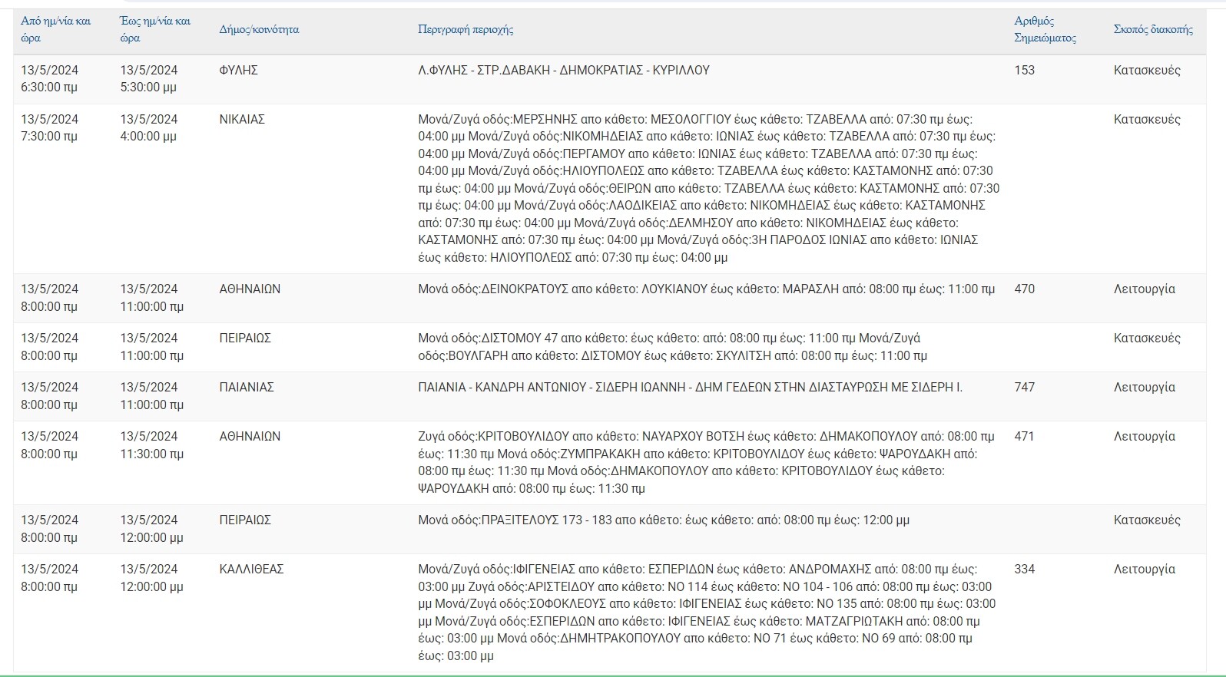Click the ΚΡΙΤΟΒΟΥΛΙΔΟΥ streets description
Image resolution: width=1226 pixels, height=677 pixels.
pos(706,462)
